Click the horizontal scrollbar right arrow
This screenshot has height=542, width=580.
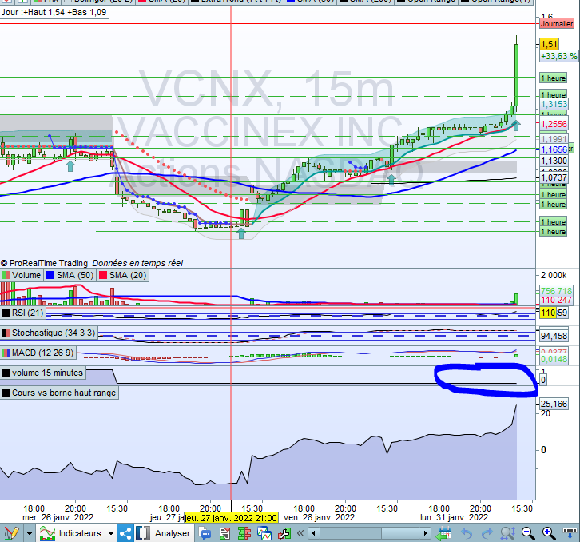point(425,533)
